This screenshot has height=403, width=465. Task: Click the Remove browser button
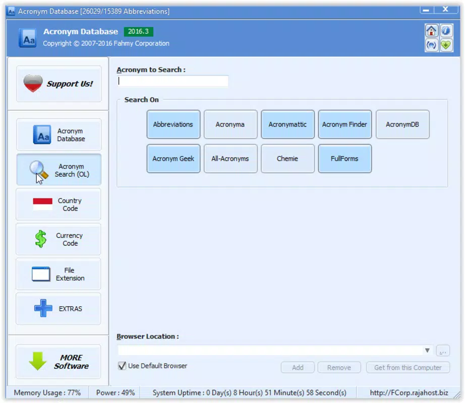[x=339, y=367]
